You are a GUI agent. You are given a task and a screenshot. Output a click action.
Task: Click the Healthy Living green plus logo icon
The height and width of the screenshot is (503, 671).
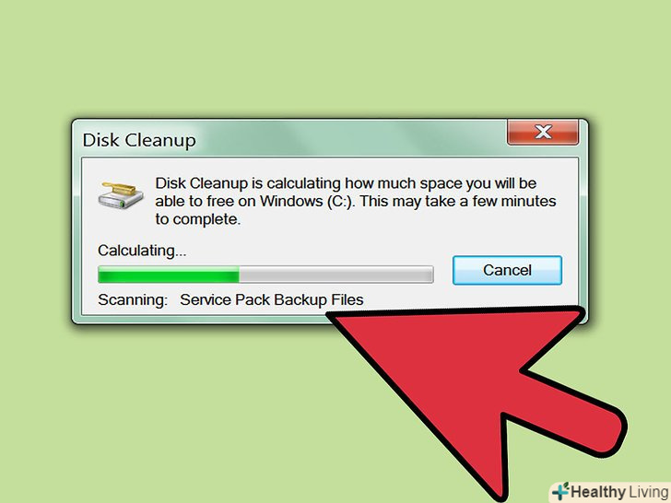click(x=559, y=491)
